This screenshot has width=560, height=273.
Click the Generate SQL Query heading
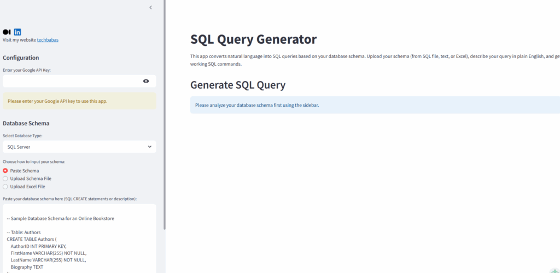(x=238, y=85)
